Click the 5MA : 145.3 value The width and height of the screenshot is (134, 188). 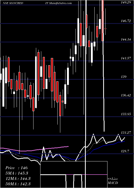point(17,173)
